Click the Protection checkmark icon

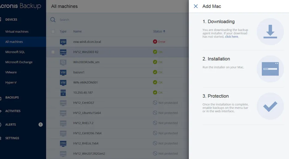point(270,106)
